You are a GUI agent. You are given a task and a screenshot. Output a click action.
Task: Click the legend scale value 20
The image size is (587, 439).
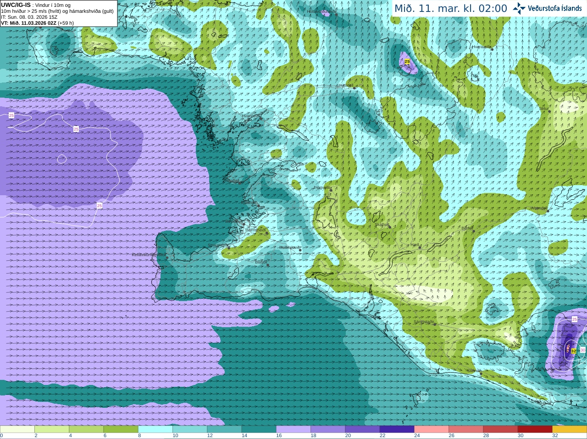click(x=348, y=436)
